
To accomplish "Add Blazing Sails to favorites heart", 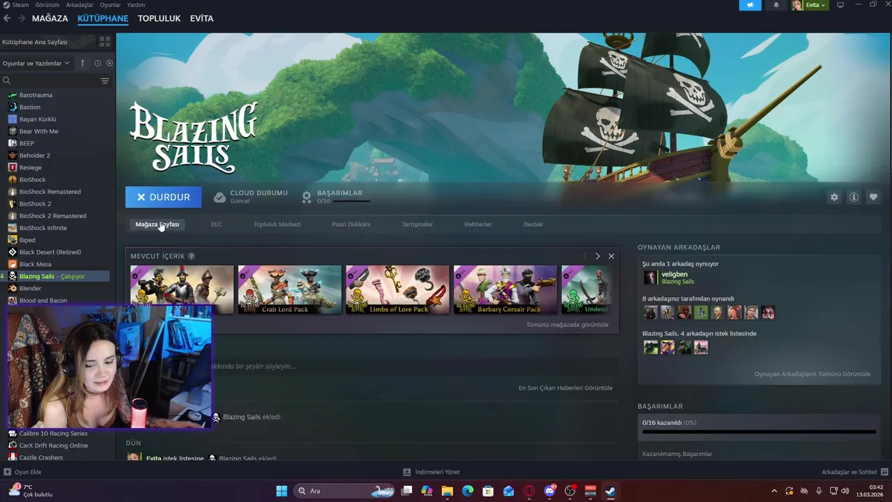I will click(x=873, y=197).
